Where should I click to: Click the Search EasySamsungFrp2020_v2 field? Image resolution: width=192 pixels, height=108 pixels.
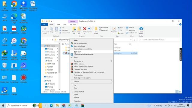159,40
